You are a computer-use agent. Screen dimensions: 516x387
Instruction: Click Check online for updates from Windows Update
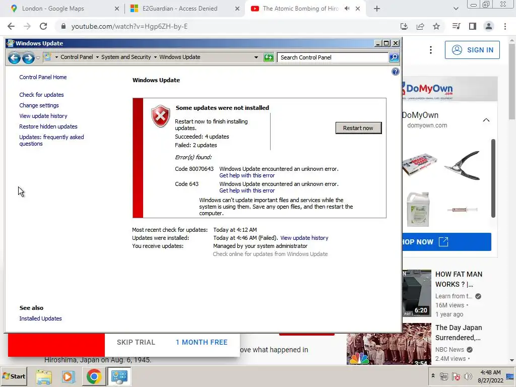coord(270,254)
